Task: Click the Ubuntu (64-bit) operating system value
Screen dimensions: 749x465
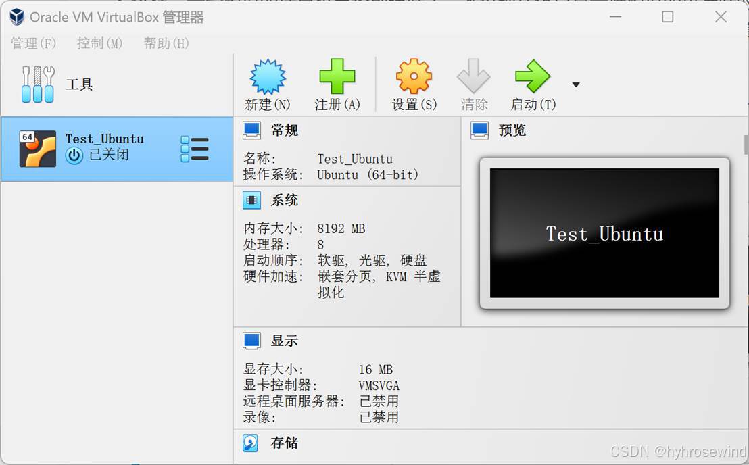Action: pyautogui.click(x=368, y=175)
